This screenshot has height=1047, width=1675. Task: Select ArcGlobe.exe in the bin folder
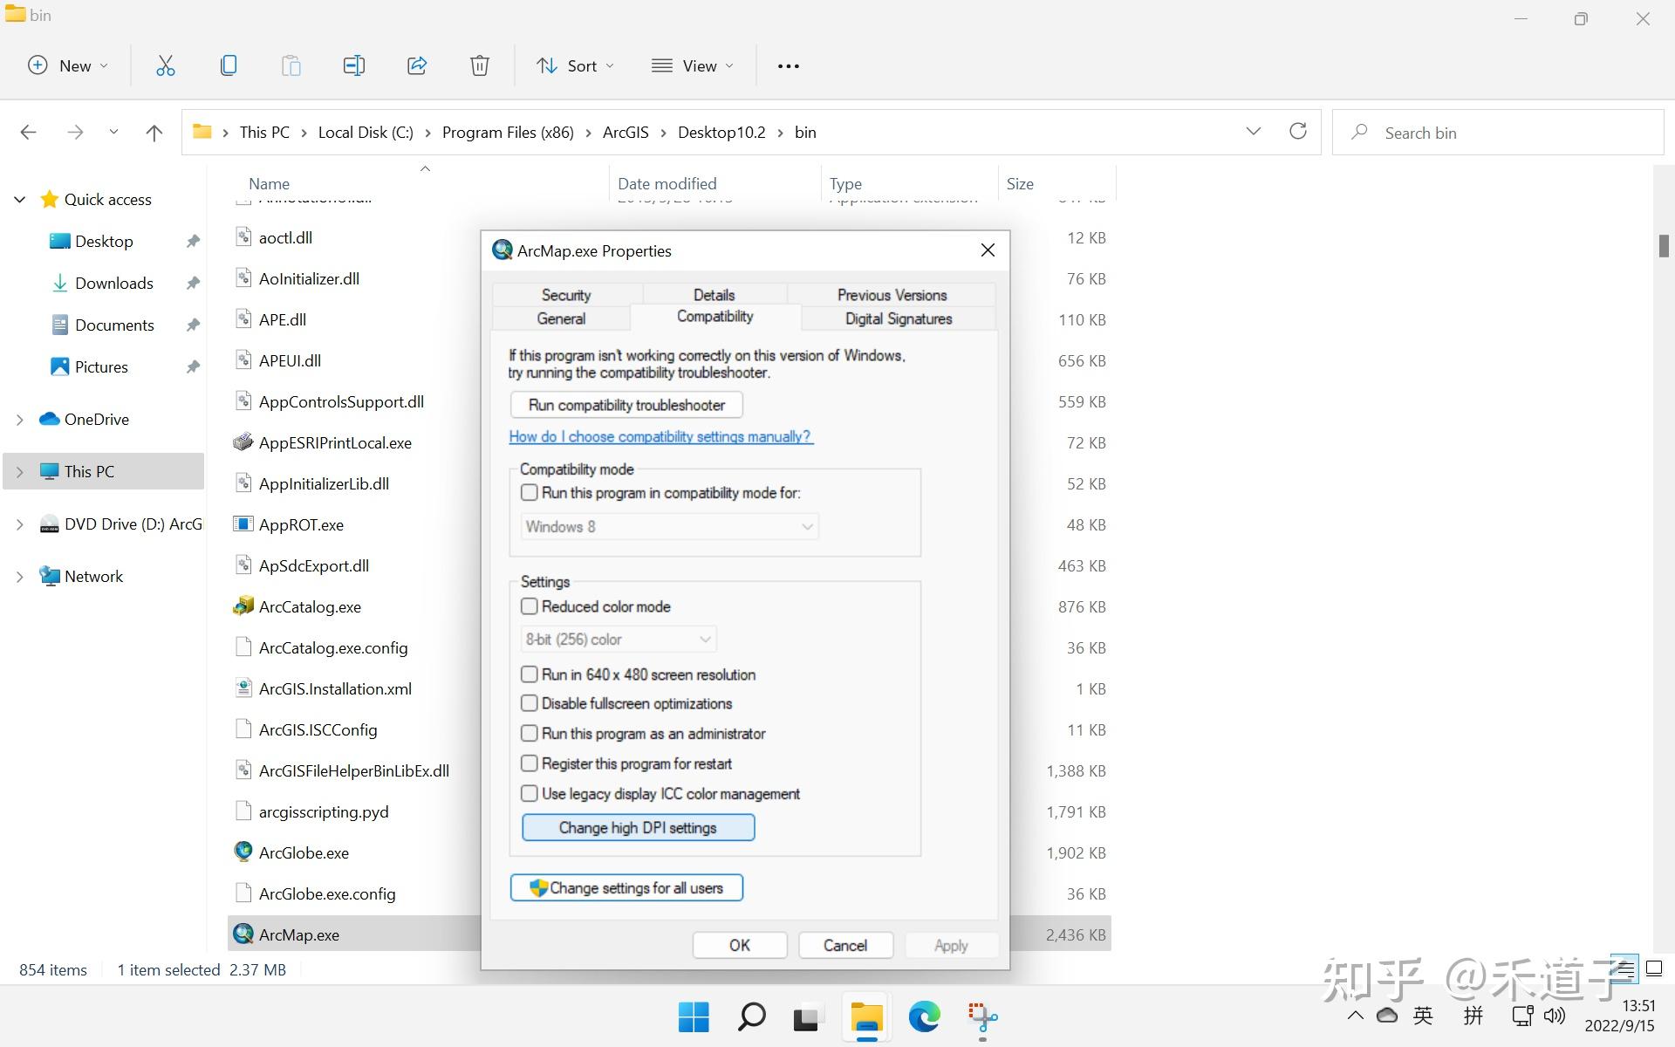(x=303, y=852)
